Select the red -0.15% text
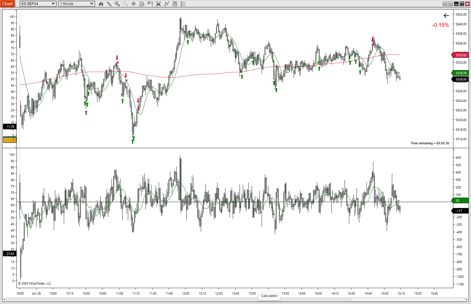 [440, 25]
